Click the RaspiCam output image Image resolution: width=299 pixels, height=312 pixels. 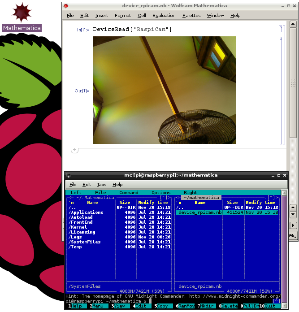click(x=164, y=90)
